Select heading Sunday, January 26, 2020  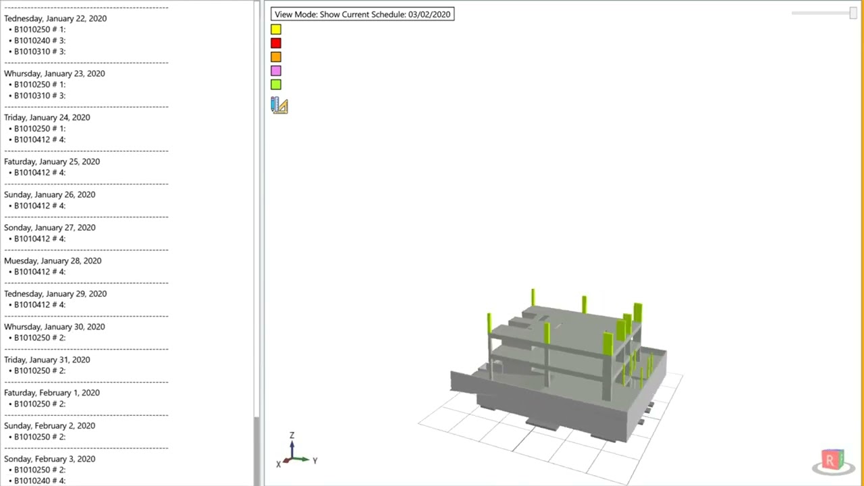[x=50, y=194]
